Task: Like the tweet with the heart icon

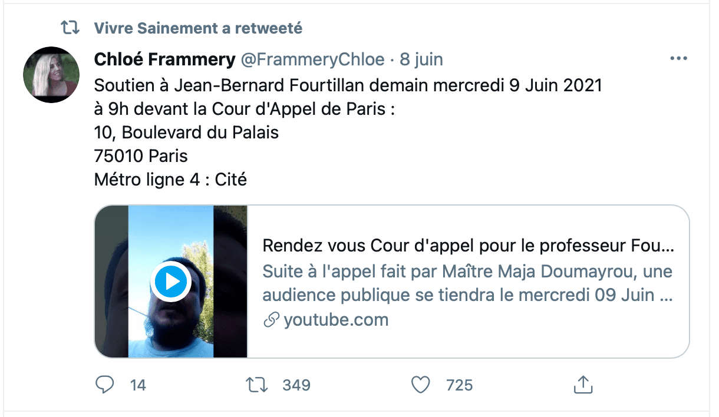Action: tap(420, 385)
